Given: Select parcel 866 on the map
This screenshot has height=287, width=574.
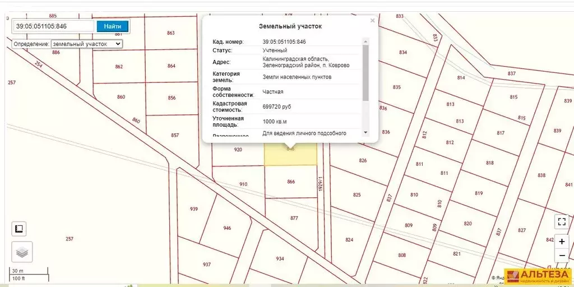Looking at the screenshot, I should click(291, 182).
